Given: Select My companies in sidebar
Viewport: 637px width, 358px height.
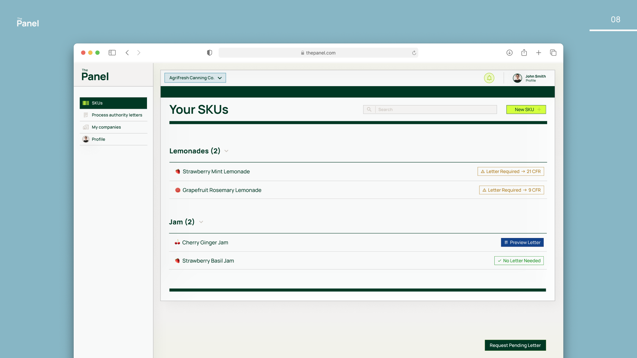Looking at the screenshot, I should tap(106, 127).
